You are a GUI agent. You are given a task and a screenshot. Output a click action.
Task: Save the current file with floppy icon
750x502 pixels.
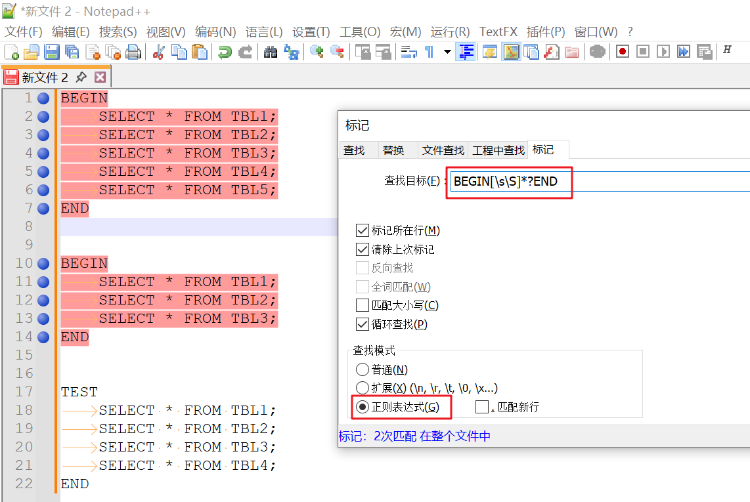[52, 52]
